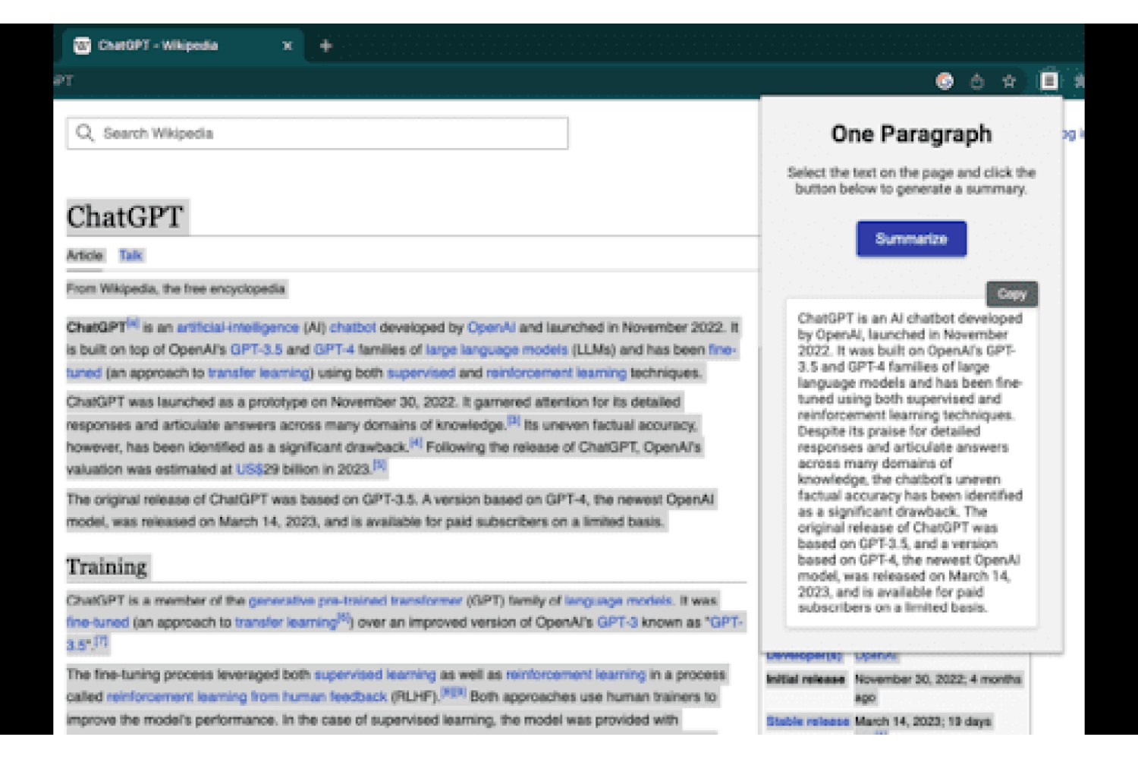Open the supervised learning link under Training
The image size is (1138, 759).
[x=376, y=675]
